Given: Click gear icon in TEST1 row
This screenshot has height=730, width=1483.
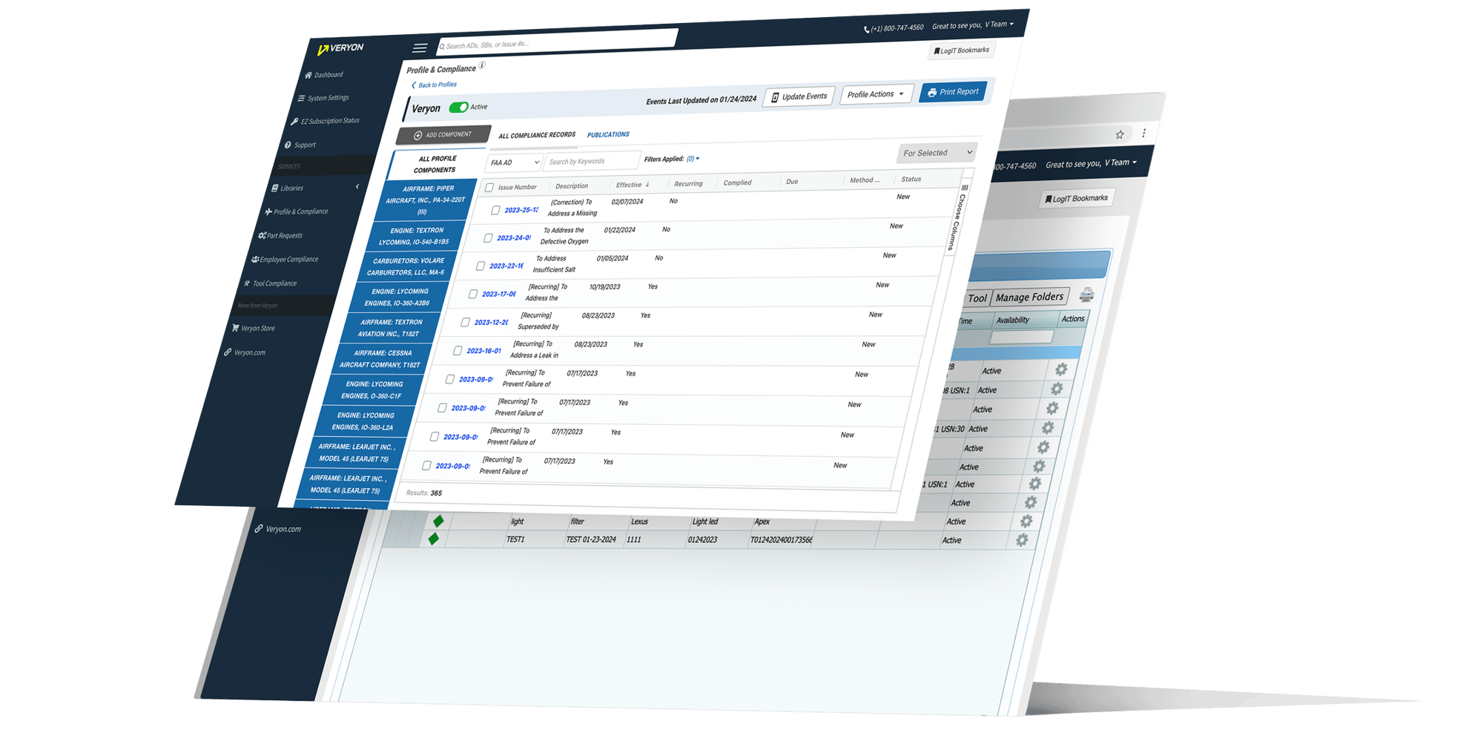Looking at the screenshot, I should tap(1022, 540).
